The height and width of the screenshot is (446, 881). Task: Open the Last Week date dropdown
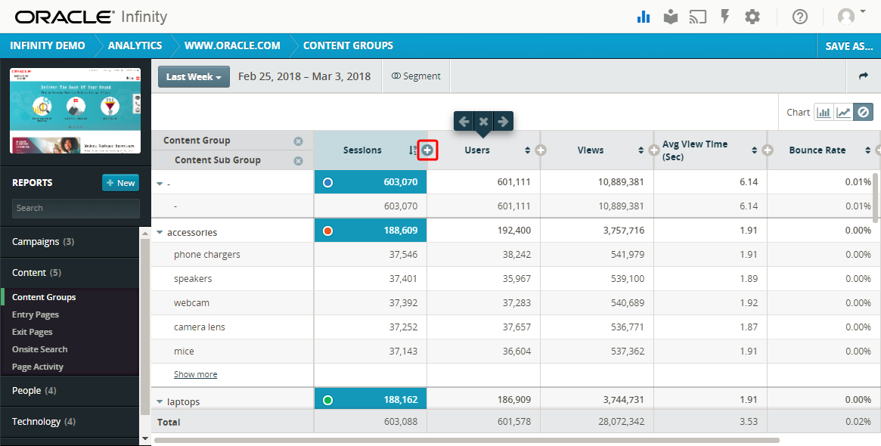coord(194,76)
